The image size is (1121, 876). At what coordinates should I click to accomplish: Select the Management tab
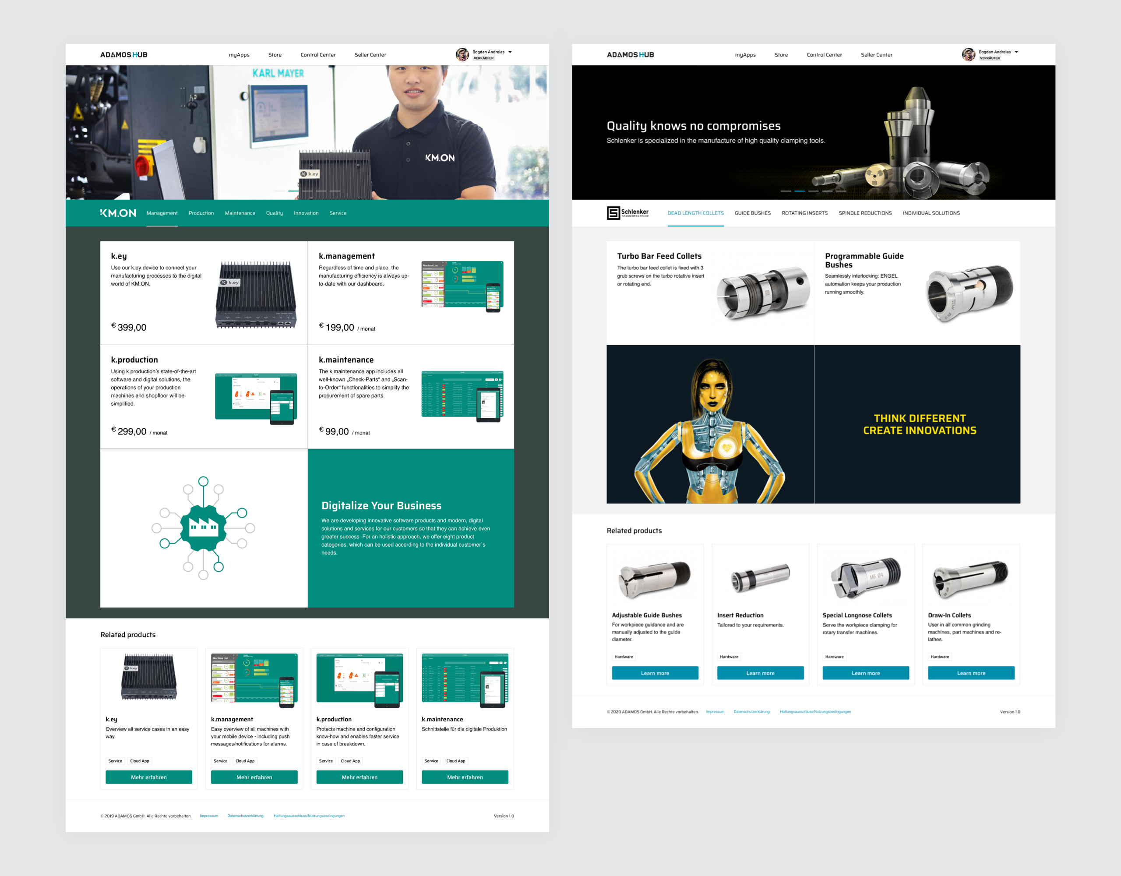(162, 213)
